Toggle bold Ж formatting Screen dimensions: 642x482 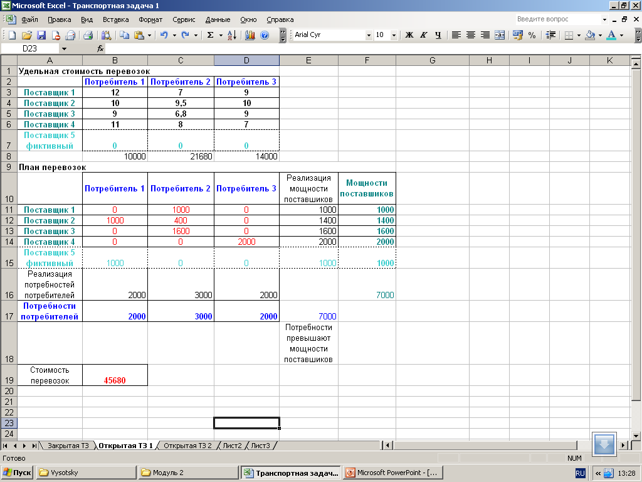[x=409, y=35]
